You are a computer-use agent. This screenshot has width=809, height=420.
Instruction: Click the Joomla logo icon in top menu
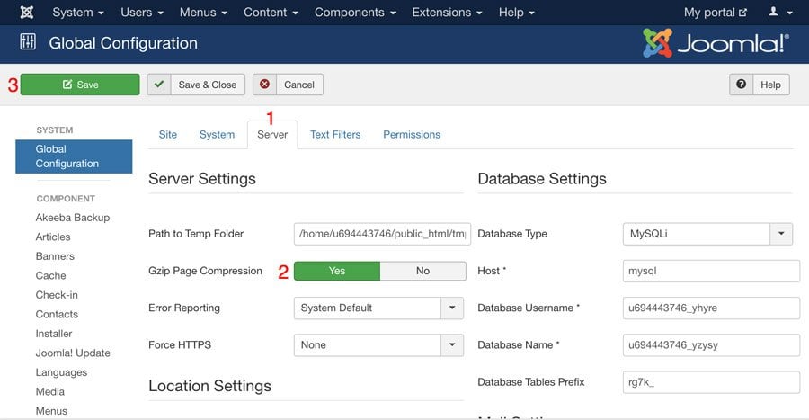[27, 13]
